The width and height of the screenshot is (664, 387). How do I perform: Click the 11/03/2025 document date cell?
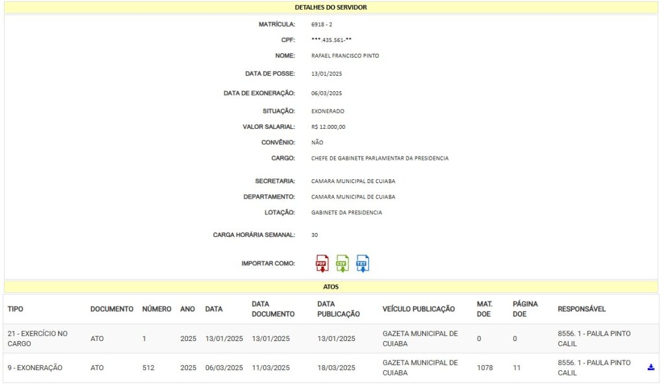[x=270, y=368]
